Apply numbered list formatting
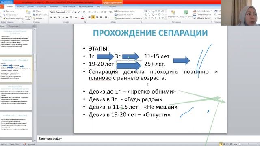The width and height of the screenshot is (260, 146). click(x=95, y=12)
